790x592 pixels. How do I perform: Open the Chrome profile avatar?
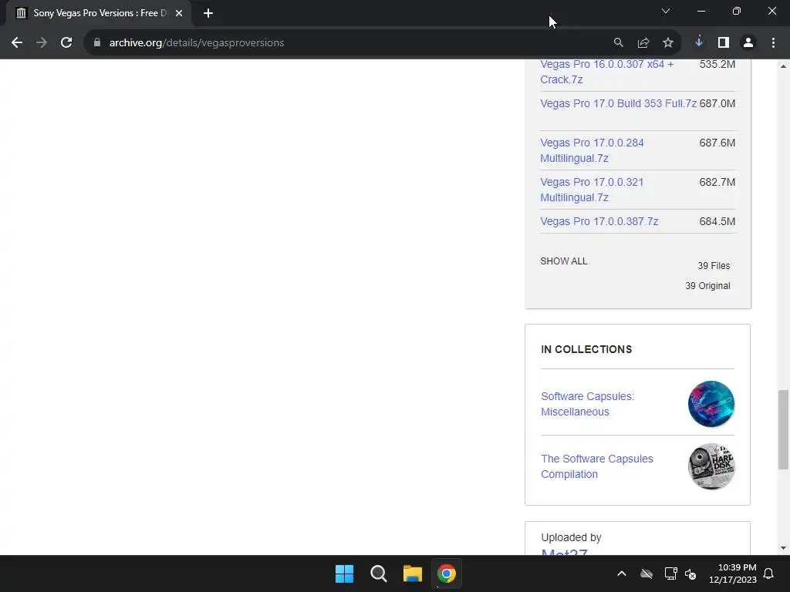[x=748, y=43]
